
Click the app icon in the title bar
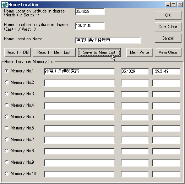point(5,5)
